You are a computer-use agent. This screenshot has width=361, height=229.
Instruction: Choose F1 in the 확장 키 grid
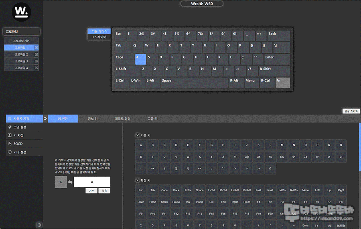(x=259, y=202)
